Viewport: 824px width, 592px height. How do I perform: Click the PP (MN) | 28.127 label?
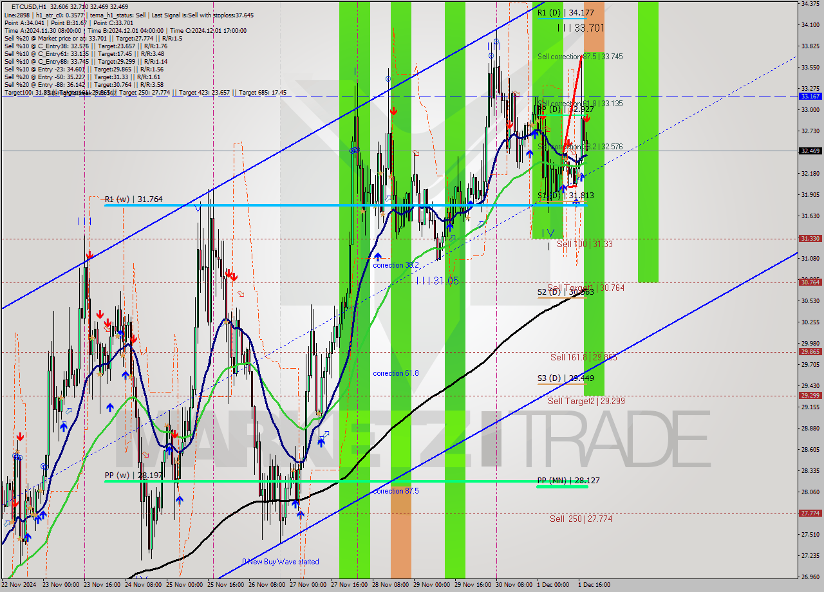pos(568,480)
